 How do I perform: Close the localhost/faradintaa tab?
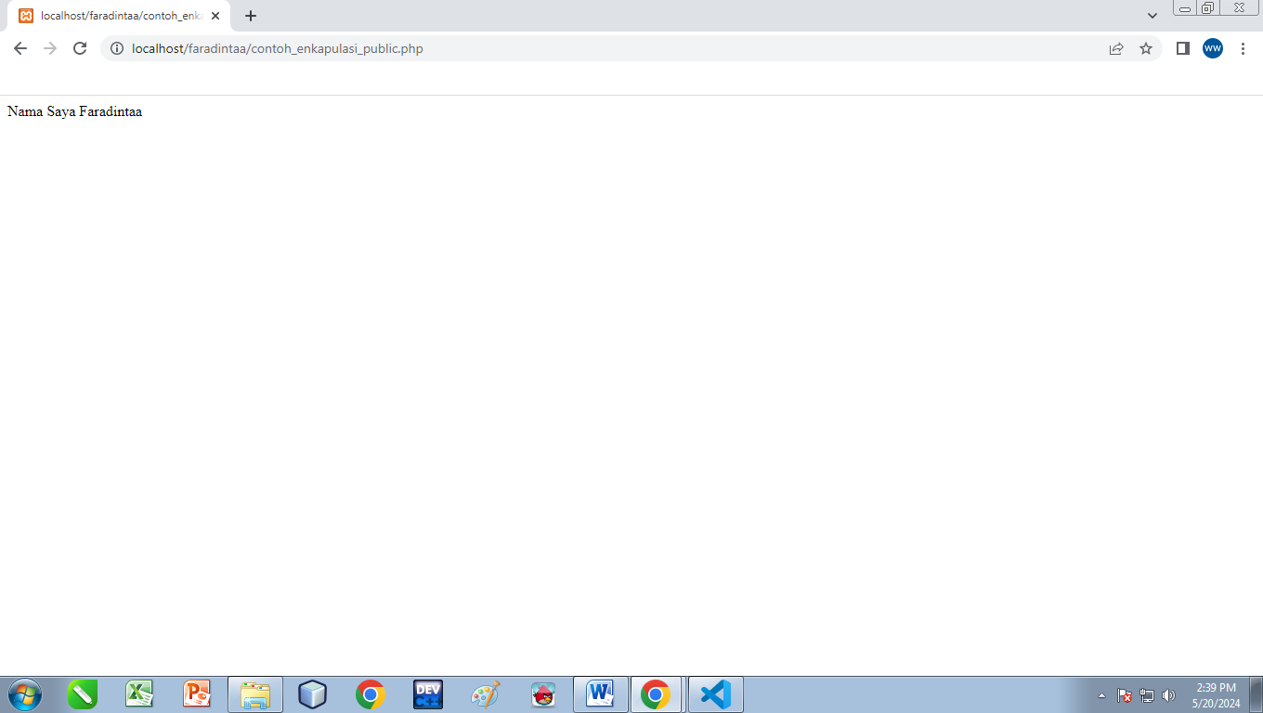(x=215, y=16)
